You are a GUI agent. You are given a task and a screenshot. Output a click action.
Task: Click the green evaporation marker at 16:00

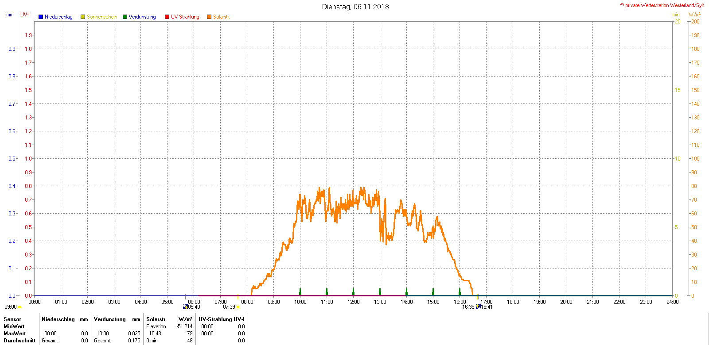(x=460, y=291)
